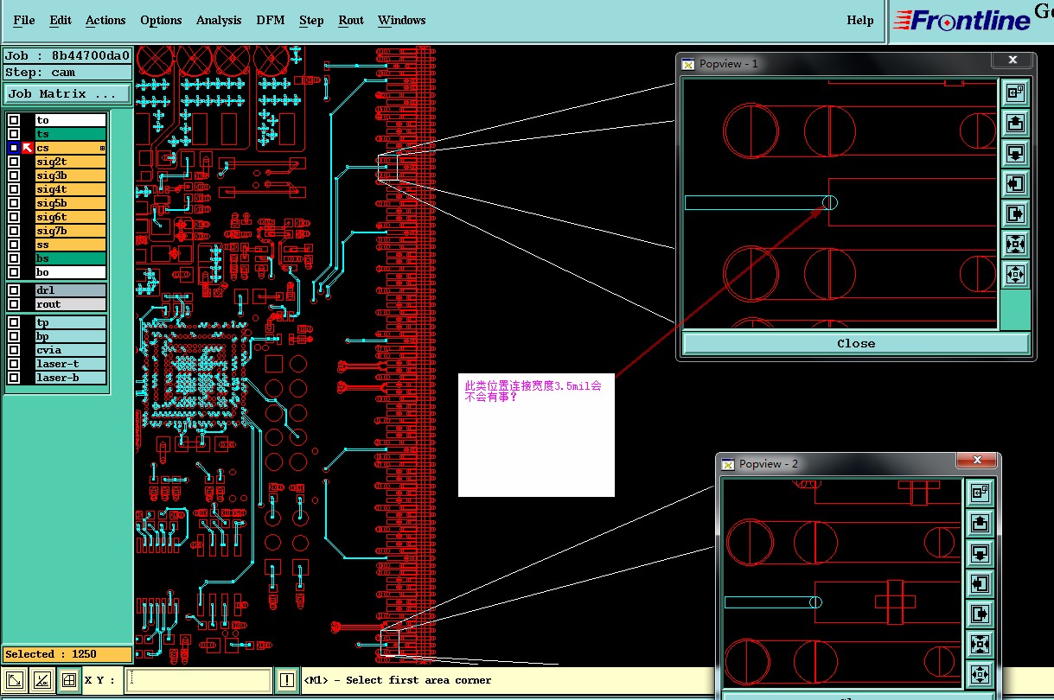Click pan left icon in Popview - 1
Viewport: 1054px width, 700px height.
1015,183
